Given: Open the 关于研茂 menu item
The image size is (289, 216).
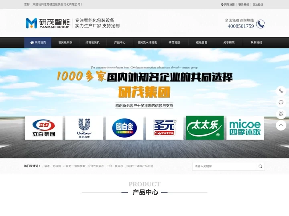Looking at the screenshot, I should 229,42.
